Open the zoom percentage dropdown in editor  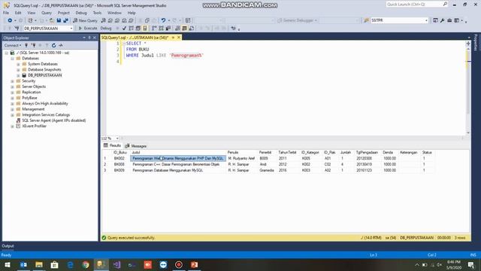(x=117, y=139)
